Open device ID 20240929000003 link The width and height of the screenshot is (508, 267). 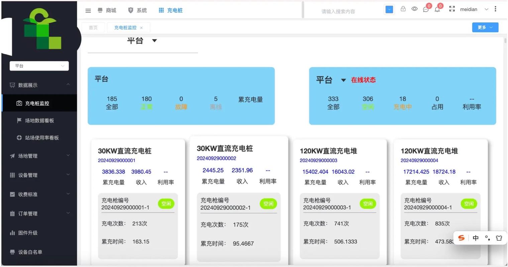point(318,161)
